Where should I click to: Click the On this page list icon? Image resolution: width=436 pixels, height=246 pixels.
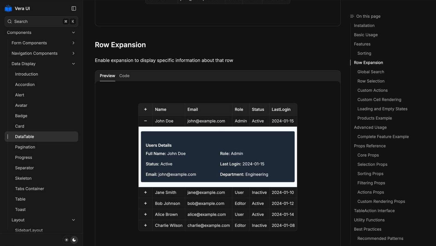click(x=352, y=16)
